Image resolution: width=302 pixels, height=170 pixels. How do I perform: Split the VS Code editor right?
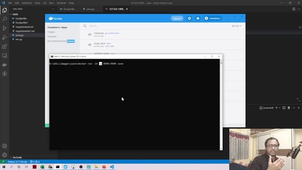coord(294,9)
